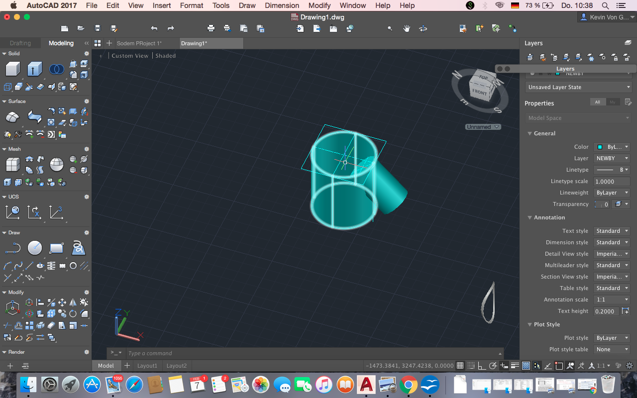Select the Box solid tool
637x398 pixels.
coord(12,69)
